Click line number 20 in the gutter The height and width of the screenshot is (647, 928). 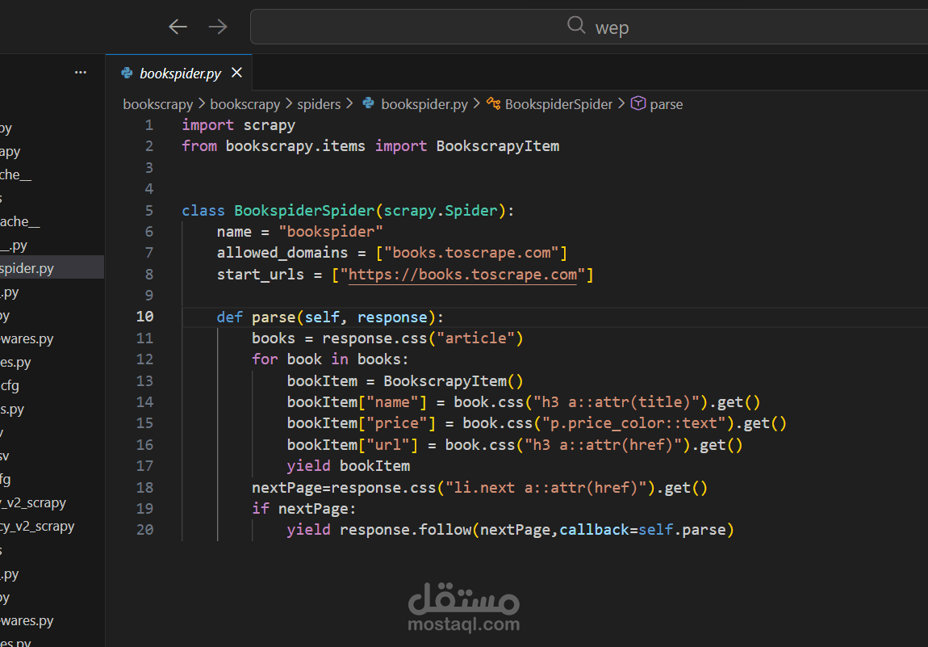click(x=144, y=530)
